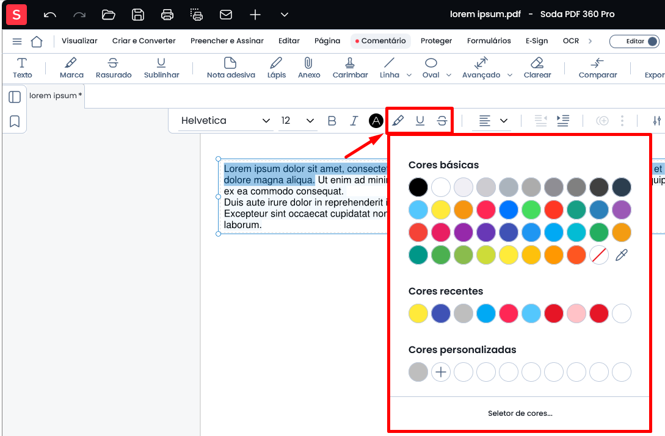Click the plus icon in title bar

[x=255, y=15]
